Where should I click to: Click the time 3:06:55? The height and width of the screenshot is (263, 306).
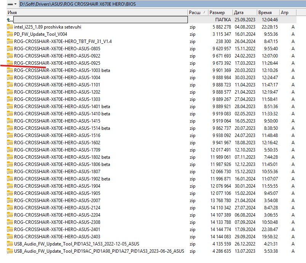271,215
